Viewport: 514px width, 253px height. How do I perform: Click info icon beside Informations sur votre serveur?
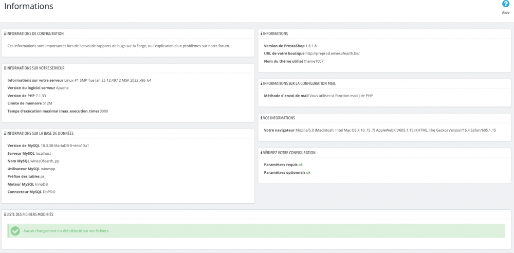click(x=5, y=68)
